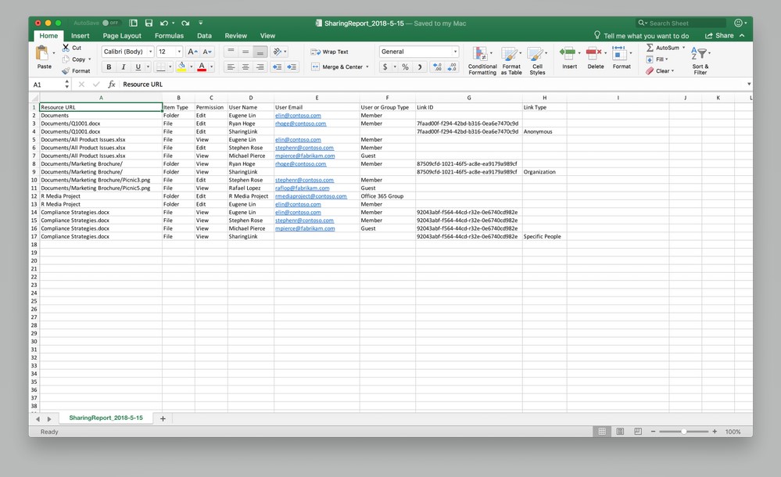
Task: Increase decimal places icon
Action: point(437,66)
